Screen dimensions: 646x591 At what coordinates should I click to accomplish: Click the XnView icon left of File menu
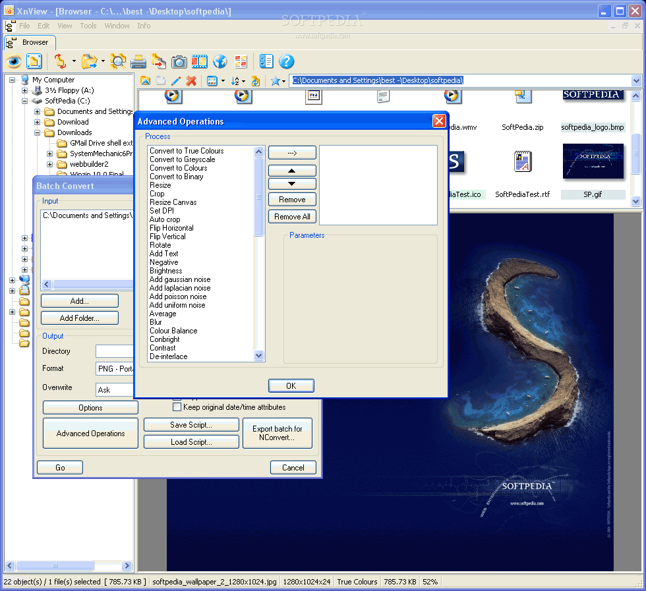[10, 26]
